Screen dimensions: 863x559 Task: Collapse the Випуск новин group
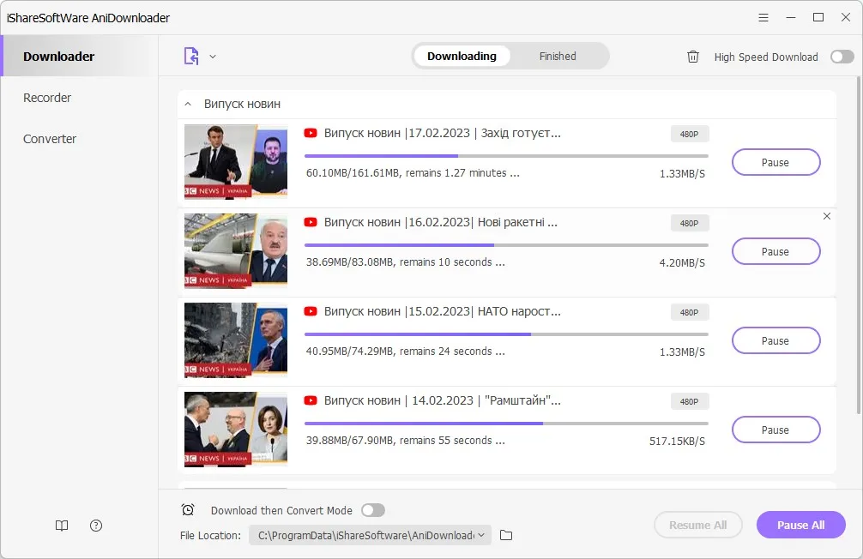coord(188,104)
